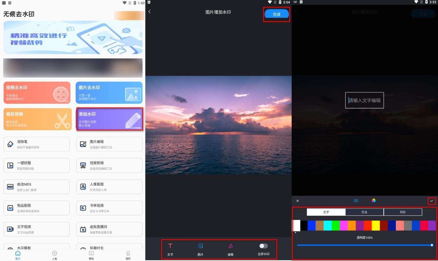Open the 物品抠图 tool
Screen dimensions: 438x261
(x=37, y=208)
